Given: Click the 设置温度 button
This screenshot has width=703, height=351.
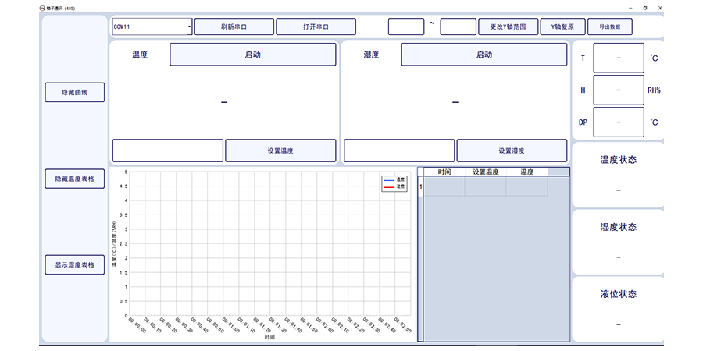Looking at the screenshot, I should 280,151.
